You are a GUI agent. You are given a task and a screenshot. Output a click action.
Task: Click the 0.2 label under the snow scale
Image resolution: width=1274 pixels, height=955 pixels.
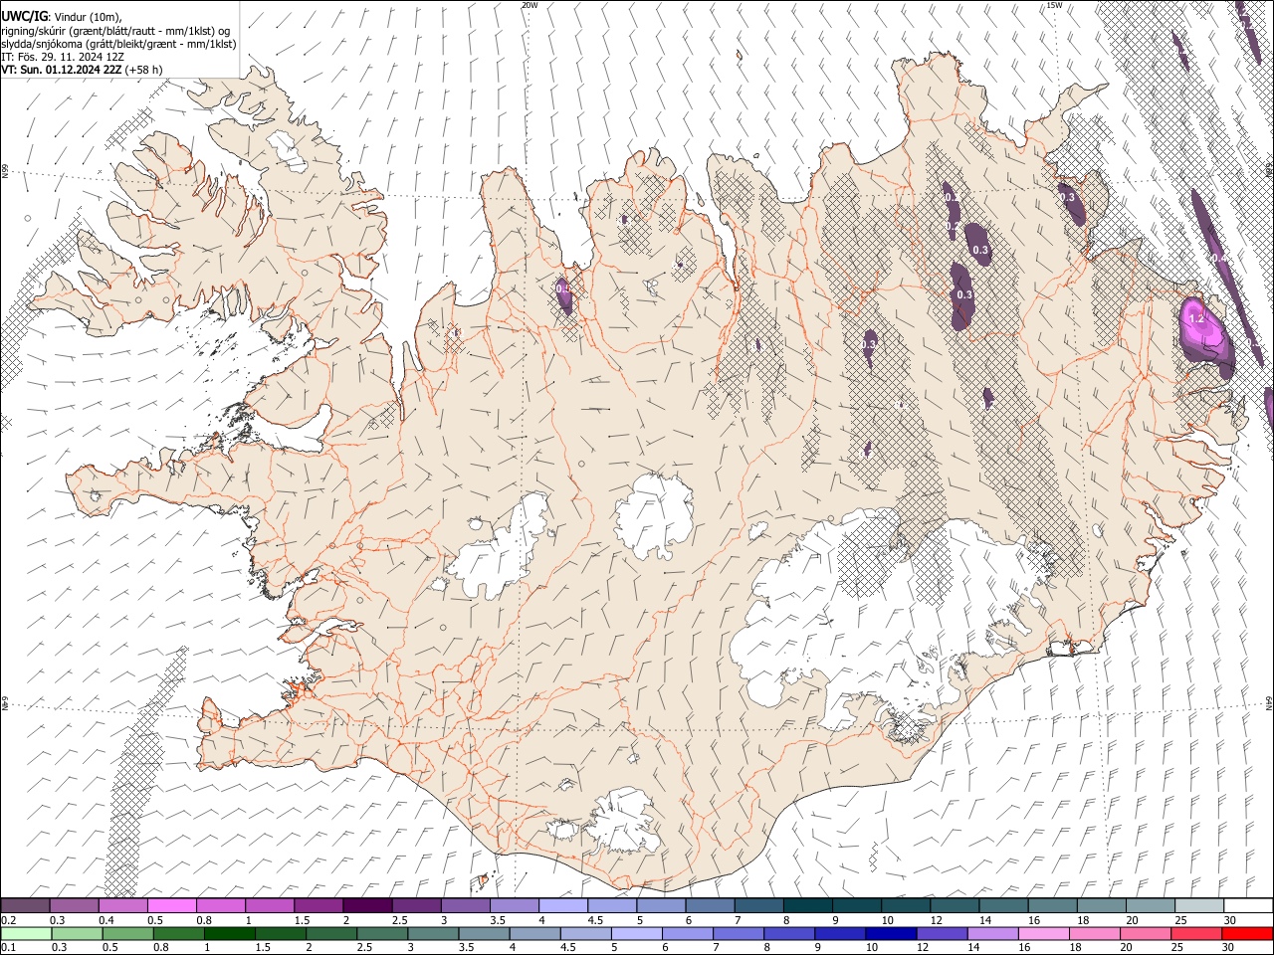(8, 920)
